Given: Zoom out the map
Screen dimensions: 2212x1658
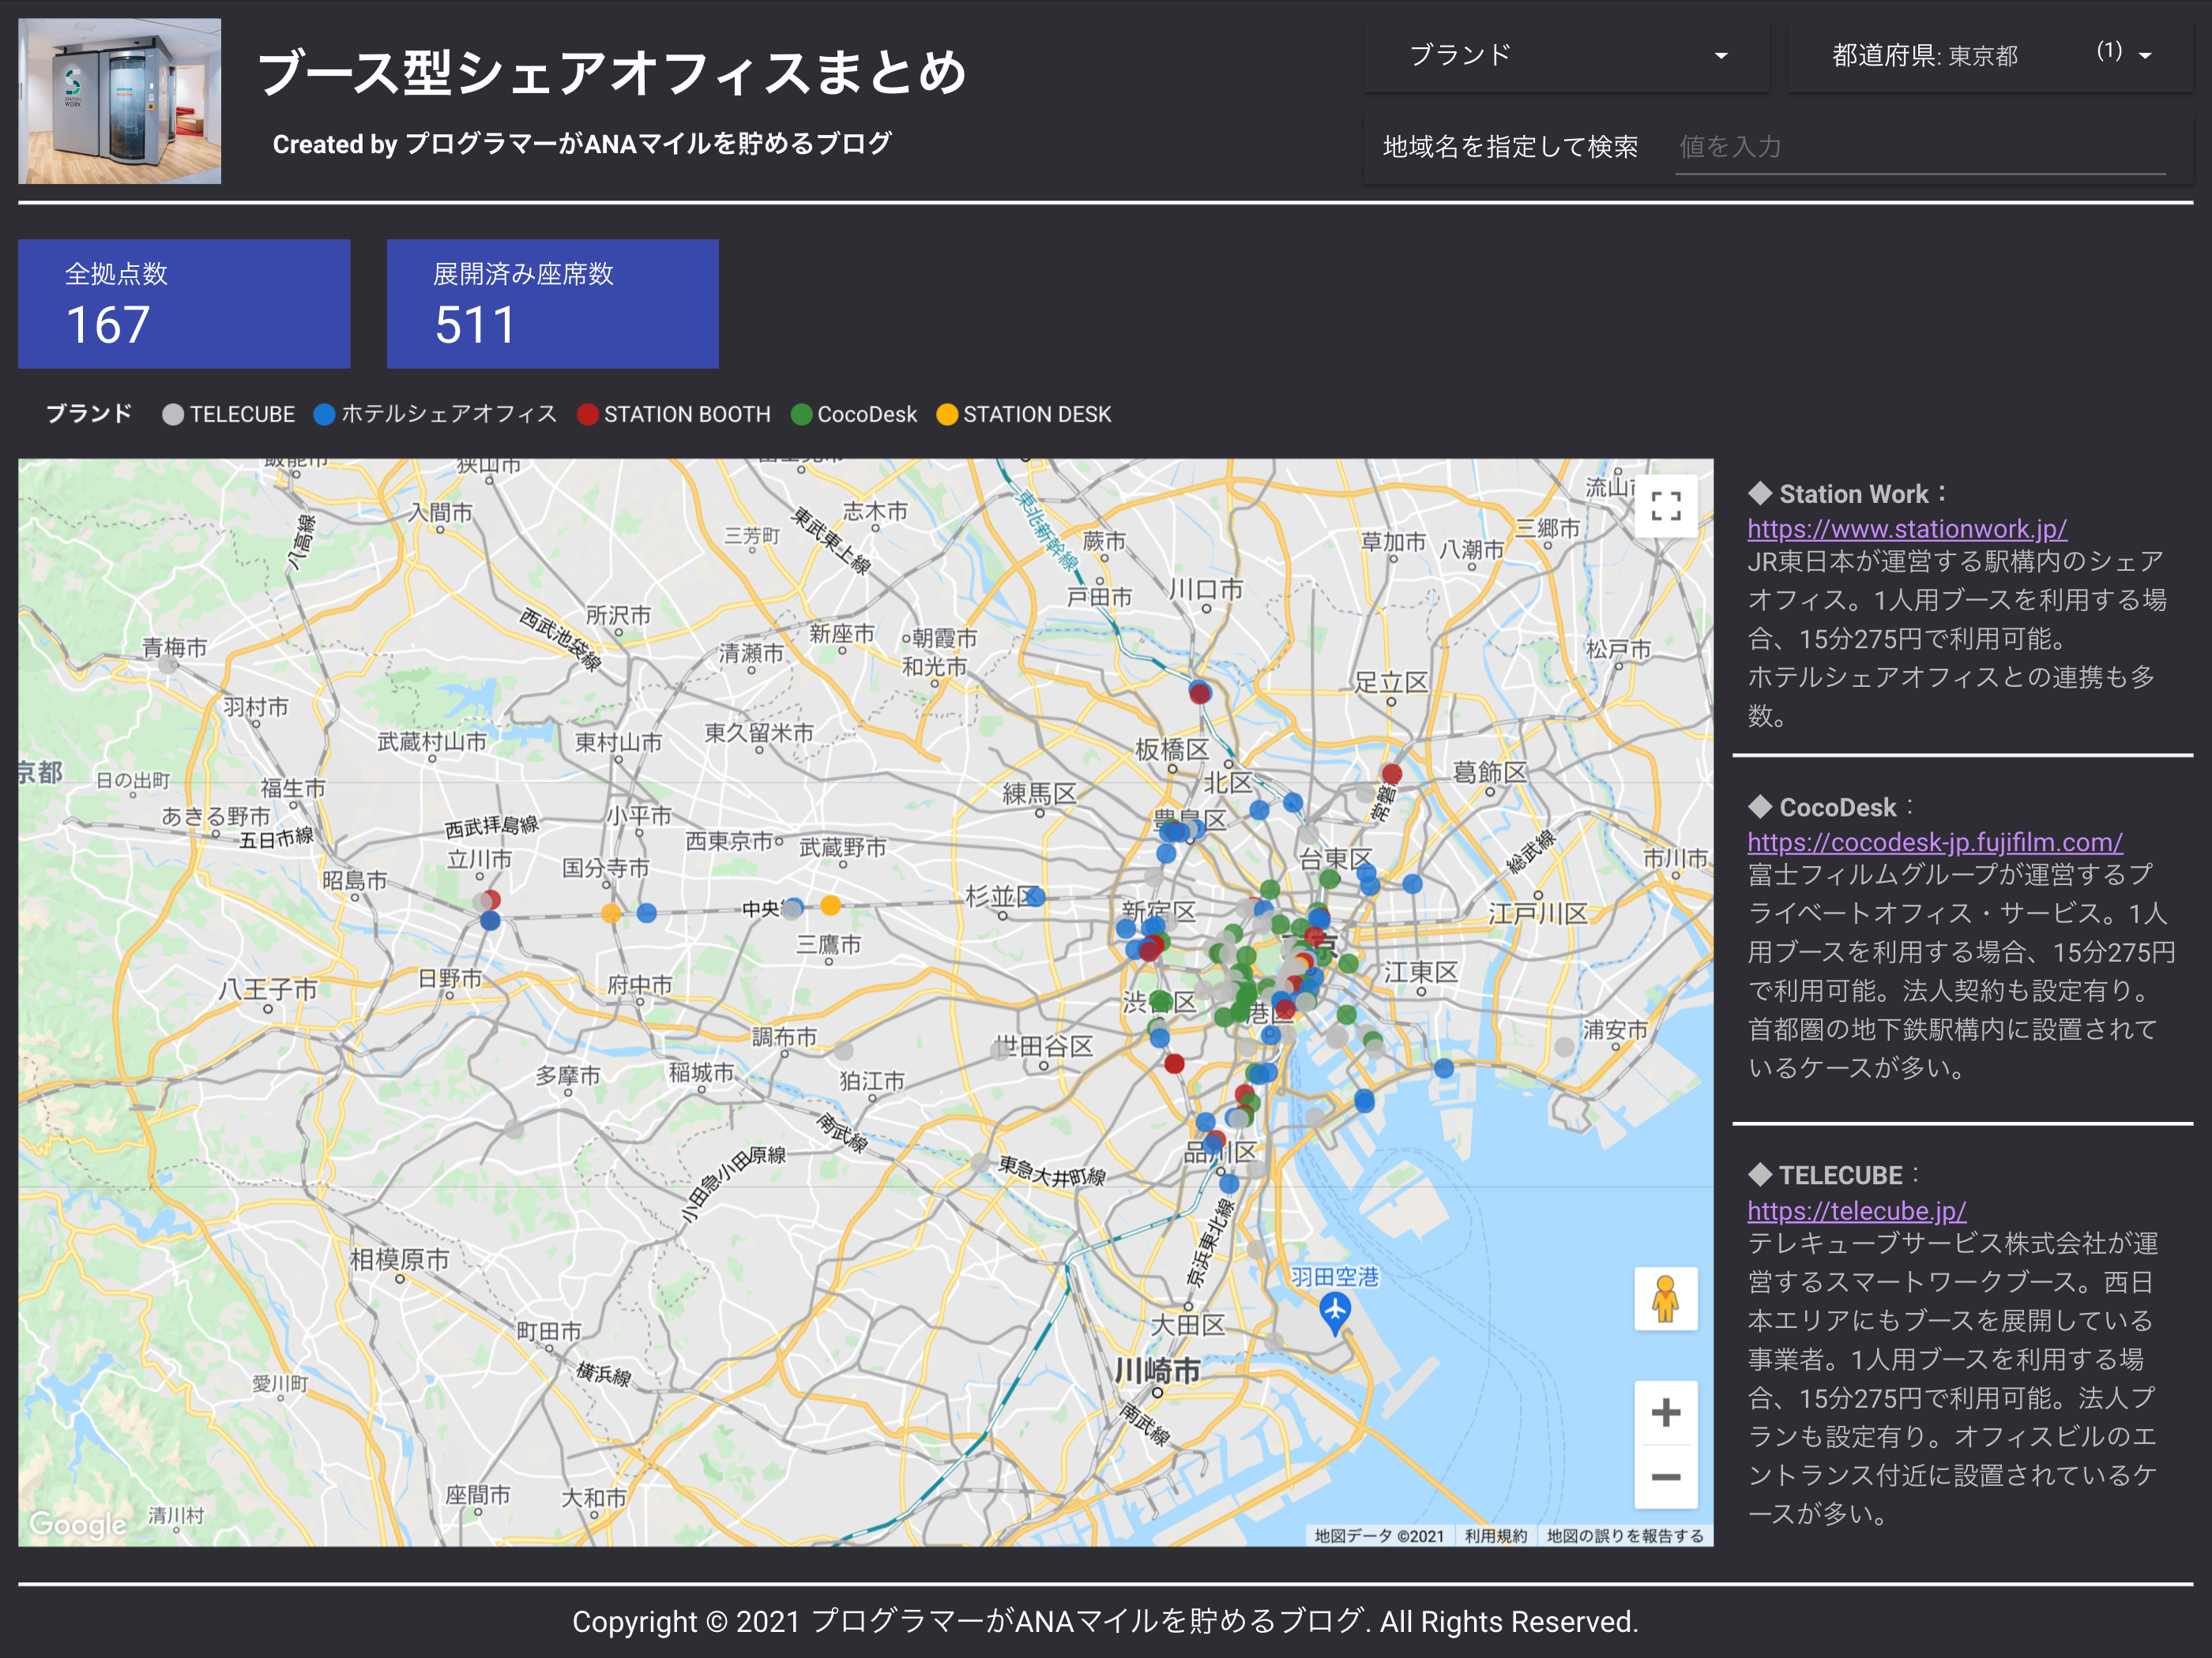Looking at the screenshot, I should pos(1665,1477).
